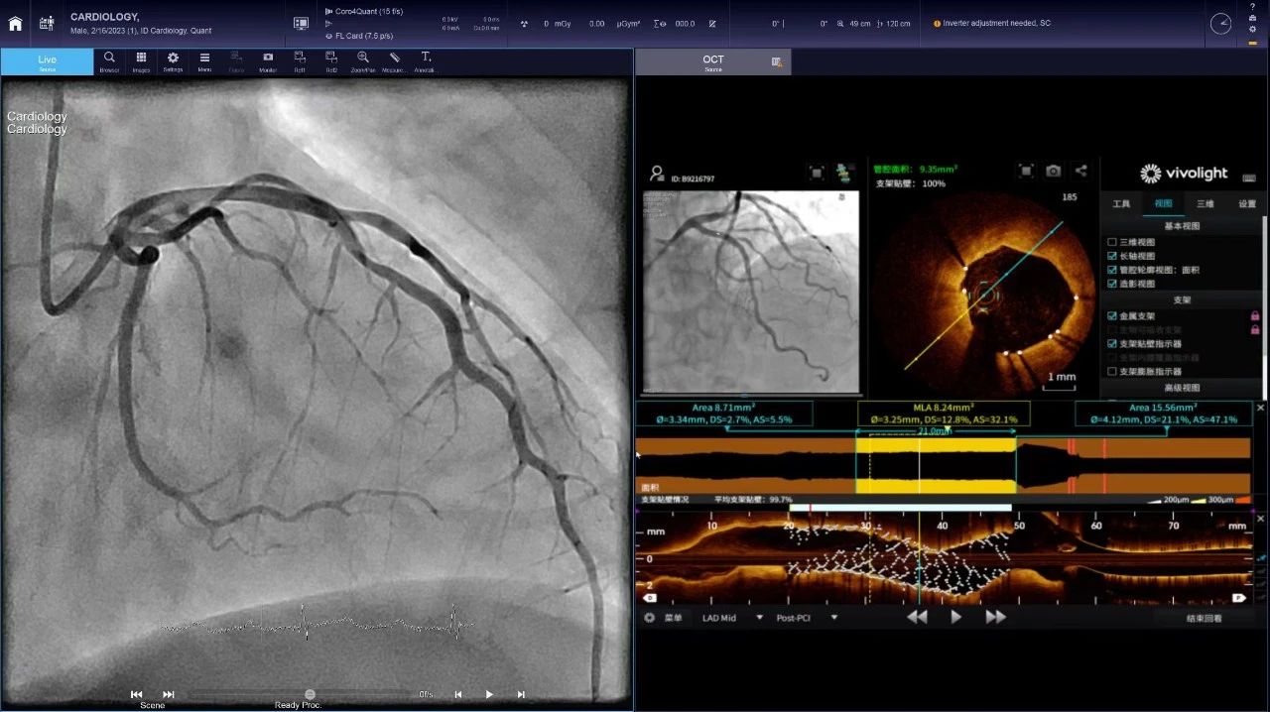Open the Images grid view

141,61
